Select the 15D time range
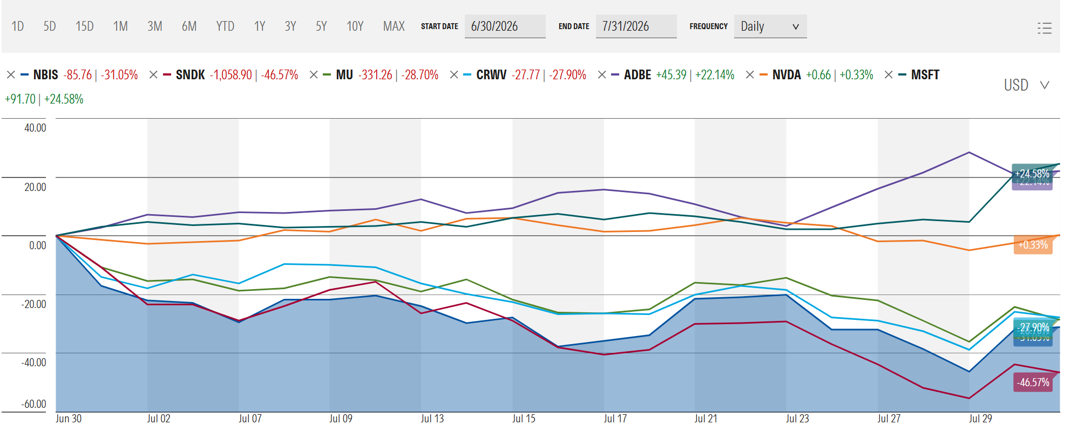Image resolution: width=1071 pixels, height=445 pixels. click(85, 26)
